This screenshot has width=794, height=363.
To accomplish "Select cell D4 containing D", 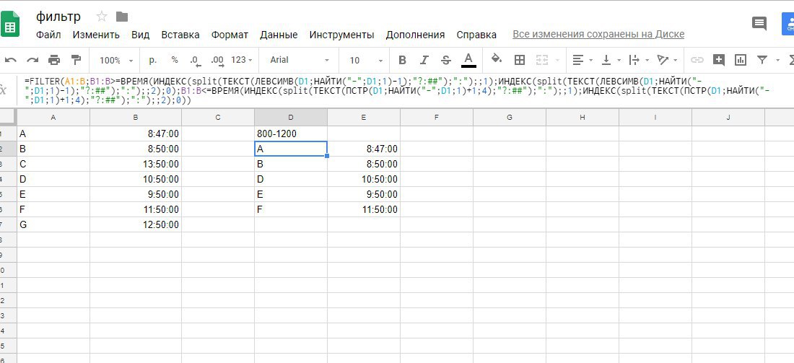I will coord(291,179).
